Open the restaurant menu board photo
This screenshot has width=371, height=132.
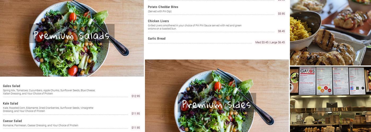(x=330, y=99)
